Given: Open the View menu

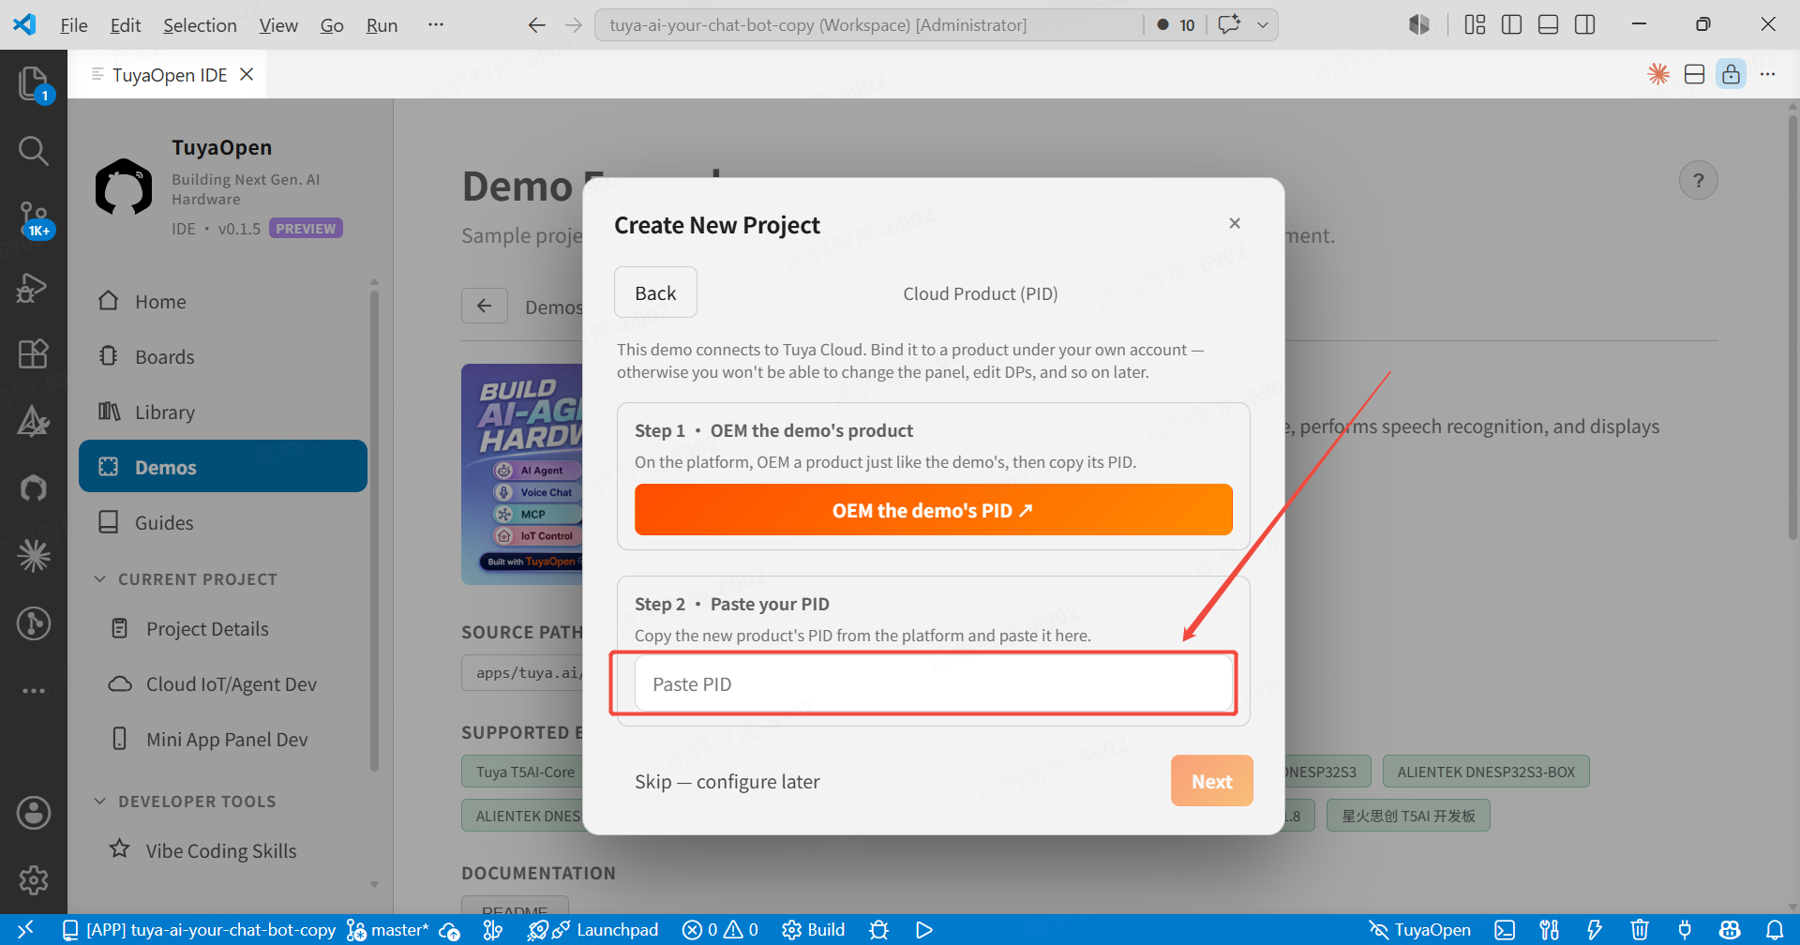Looking at the screenshot, I should 278,25.
